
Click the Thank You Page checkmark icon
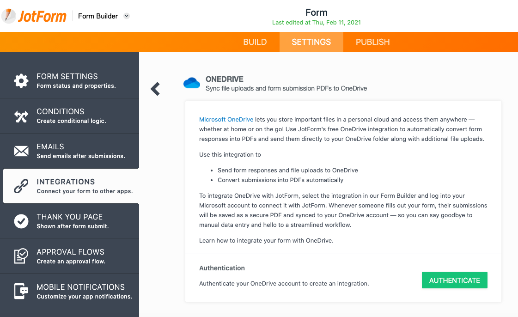[21, 221]
